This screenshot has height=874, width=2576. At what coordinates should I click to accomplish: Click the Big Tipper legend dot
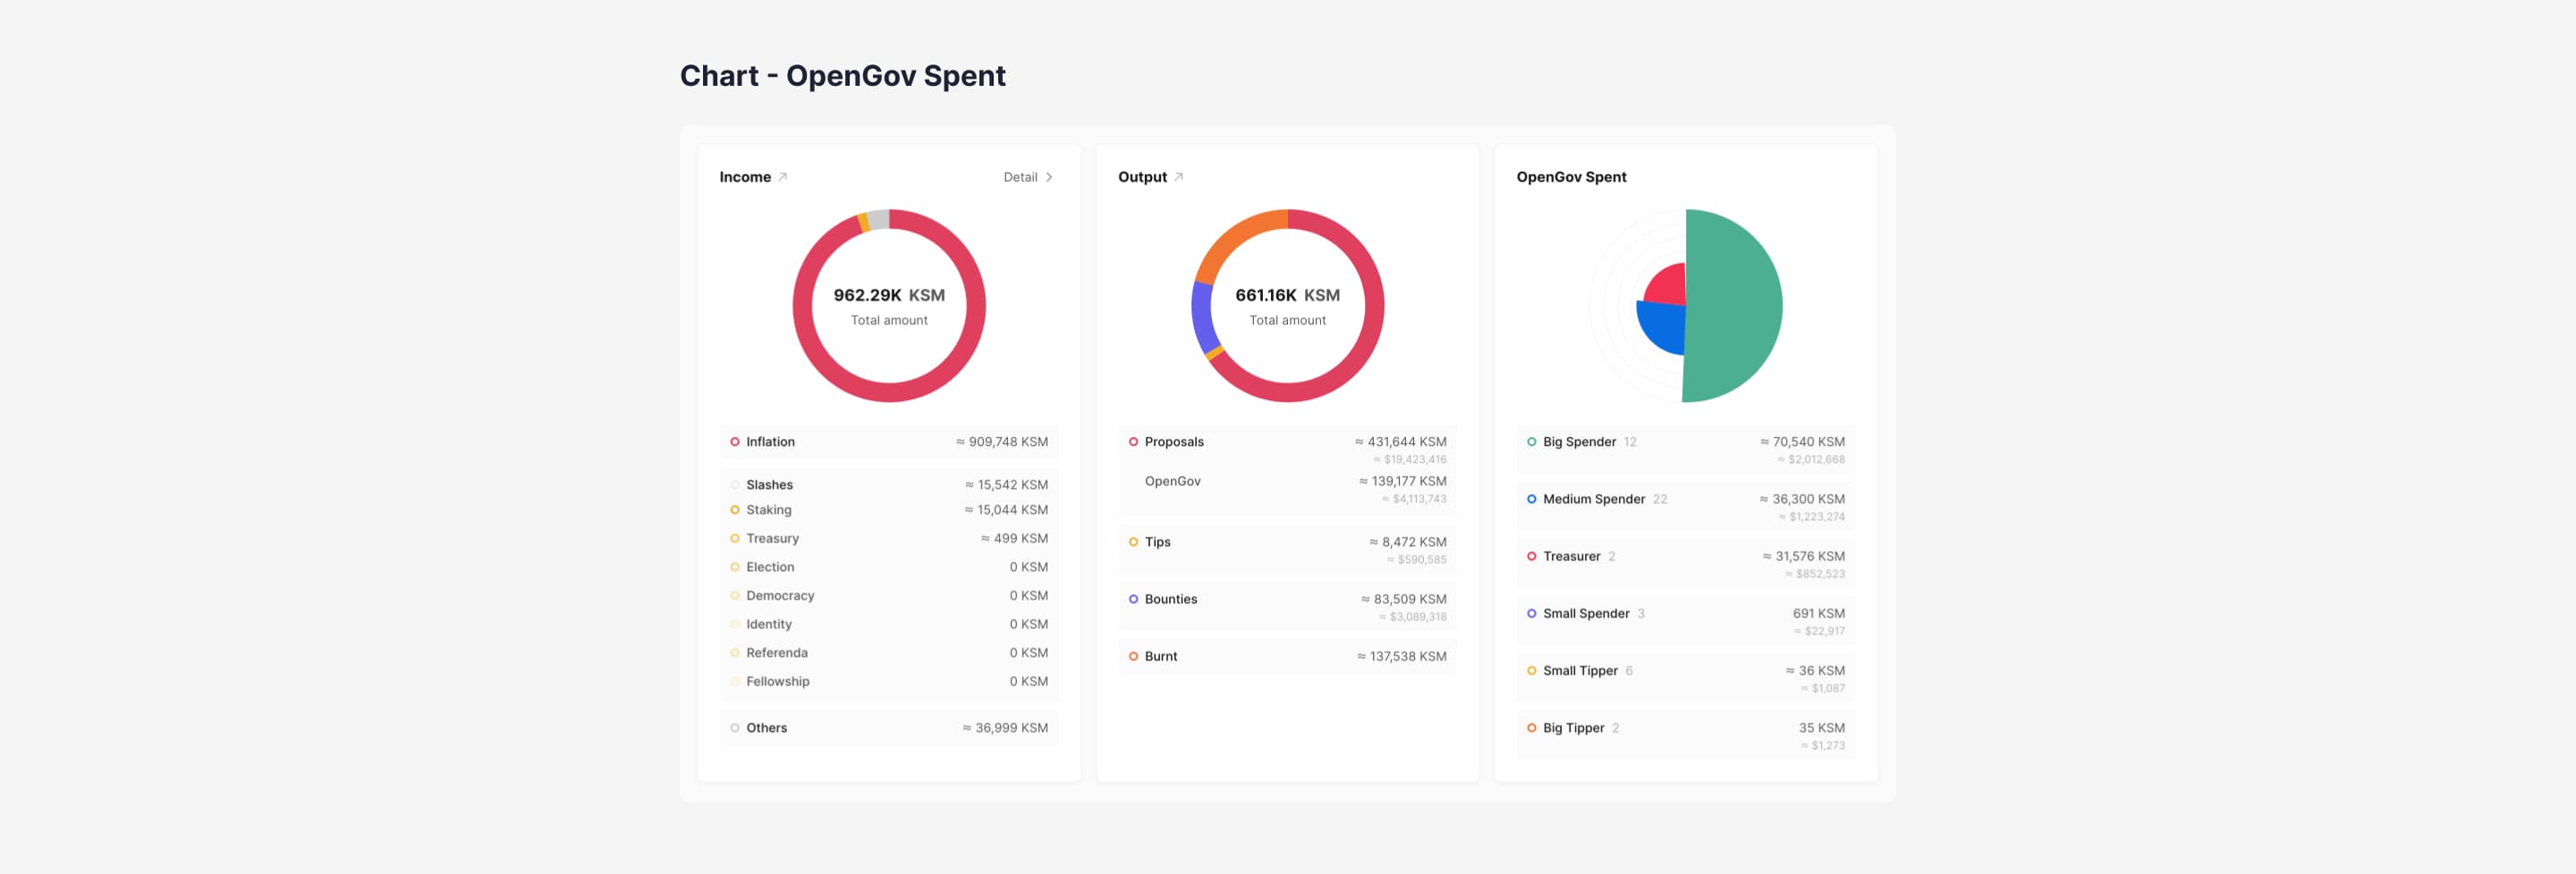coord(1531,728)
